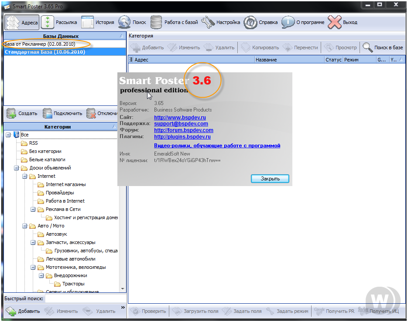Open the http://www.bspdev.ru site link
408x322 pixels.
(x=180, y=118)
